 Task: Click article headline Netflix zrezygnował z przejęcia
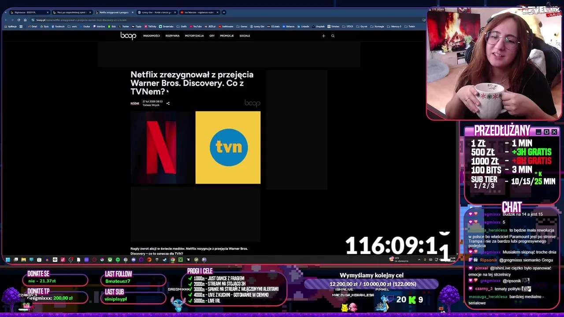192,83
